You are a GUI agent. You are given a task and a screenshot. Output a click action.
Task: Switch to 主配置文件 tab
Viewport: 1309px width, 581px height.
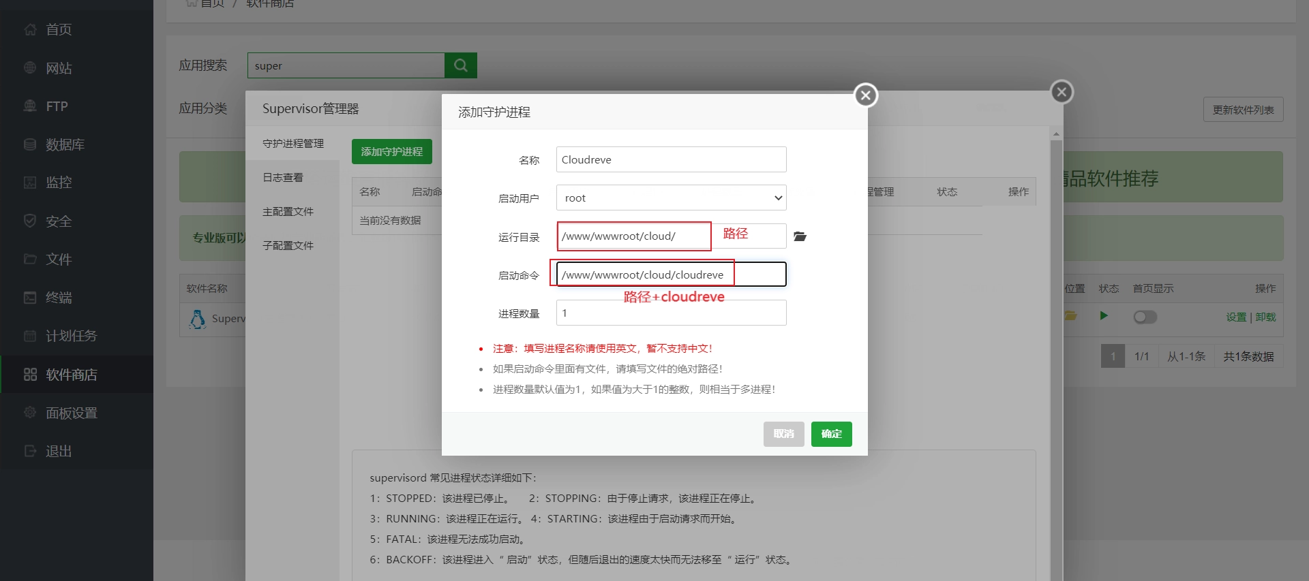click(x=288, y=212)
